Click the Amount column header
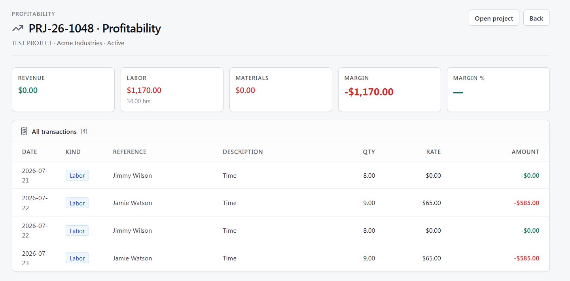Image resolution: width=570 pixels, height=281 pixels. [525, 152]
